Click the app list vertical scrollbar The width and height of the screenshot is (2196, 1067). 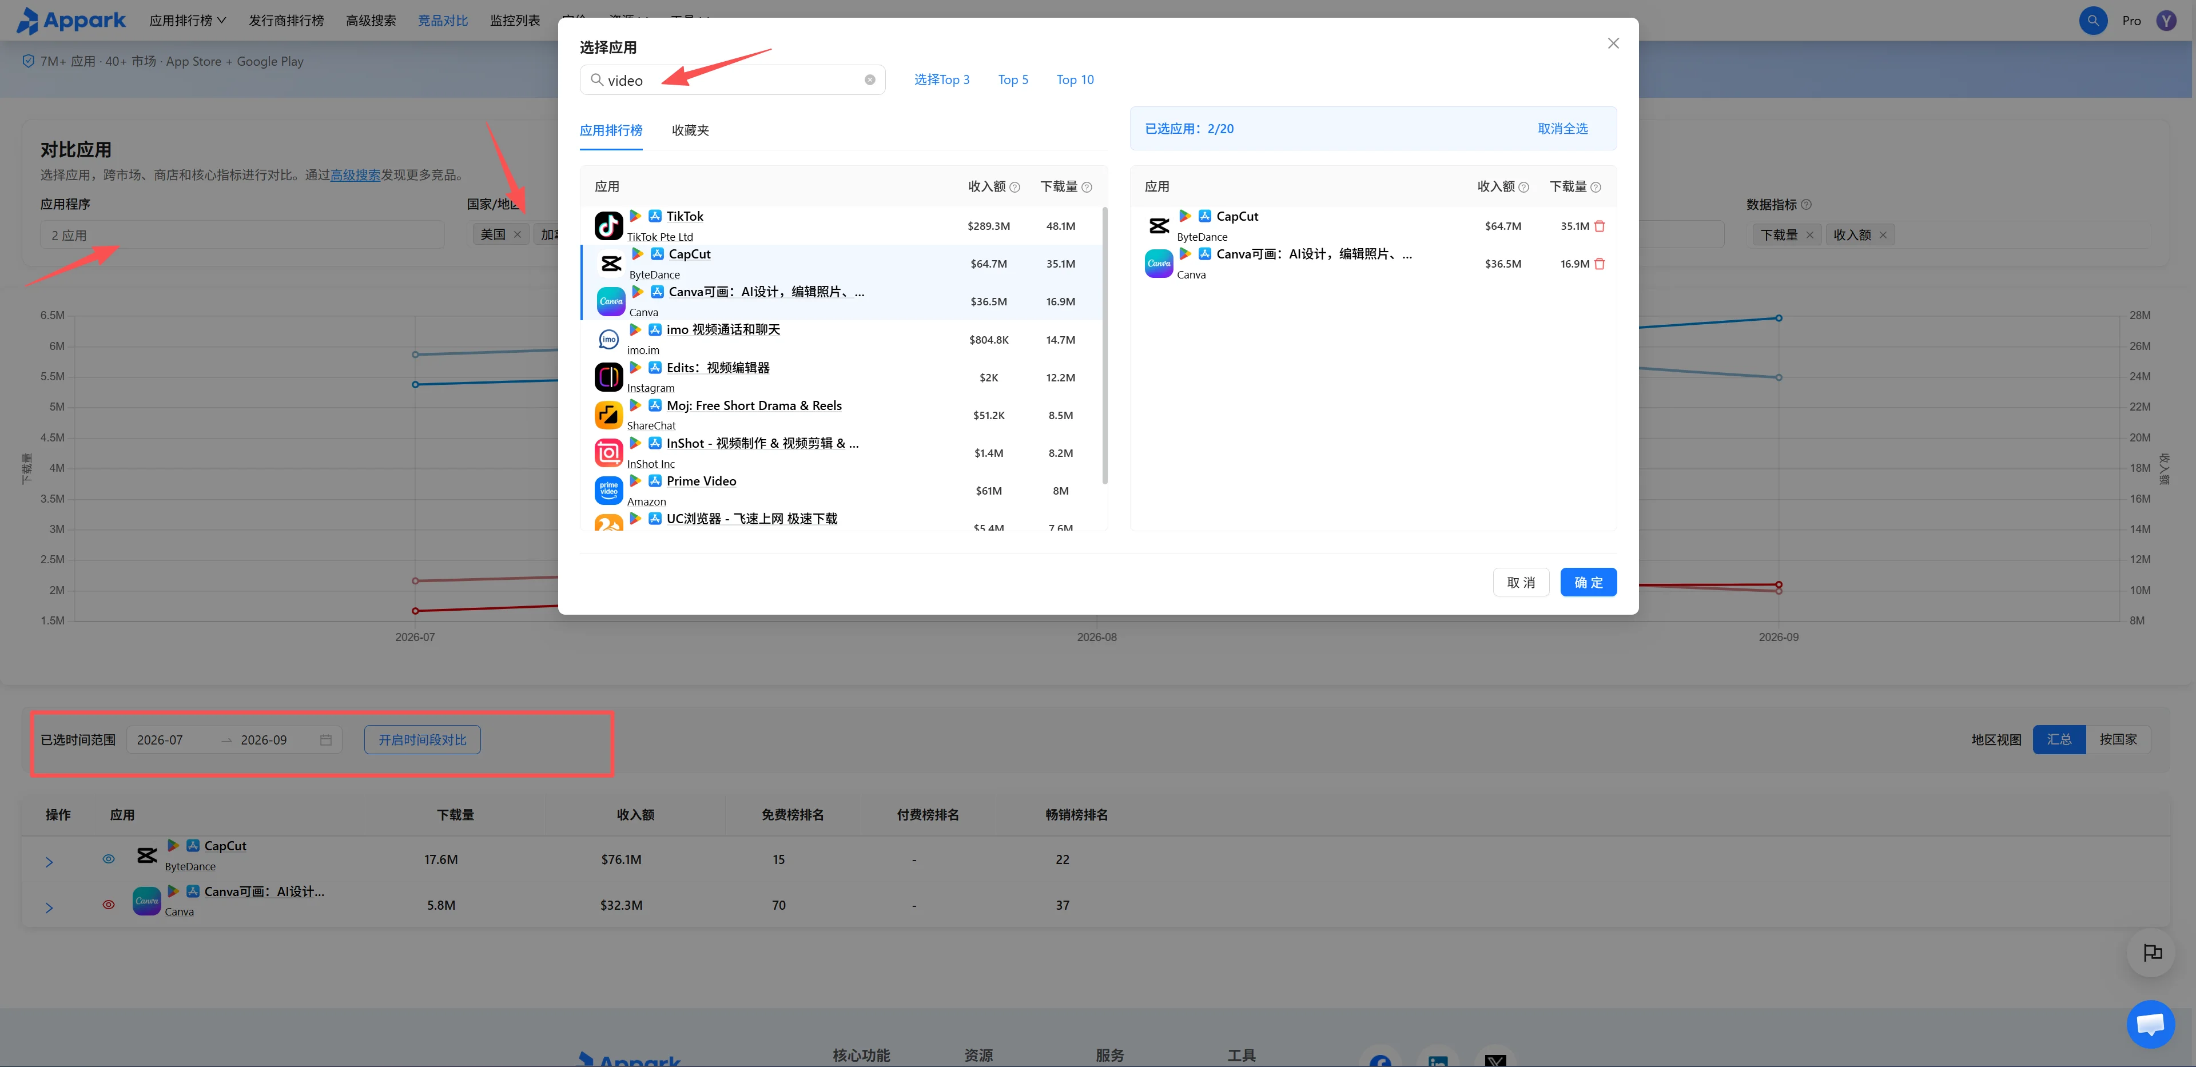click(x=1105, y=345)
